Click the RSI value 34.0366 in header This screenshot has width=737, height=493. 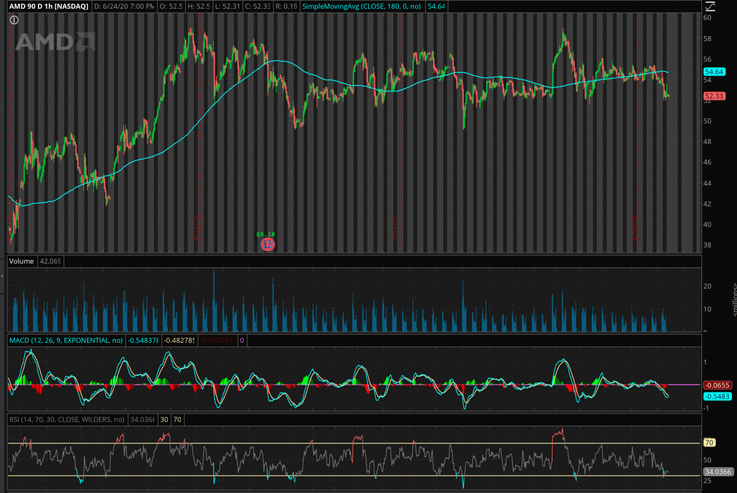[142, 420]
